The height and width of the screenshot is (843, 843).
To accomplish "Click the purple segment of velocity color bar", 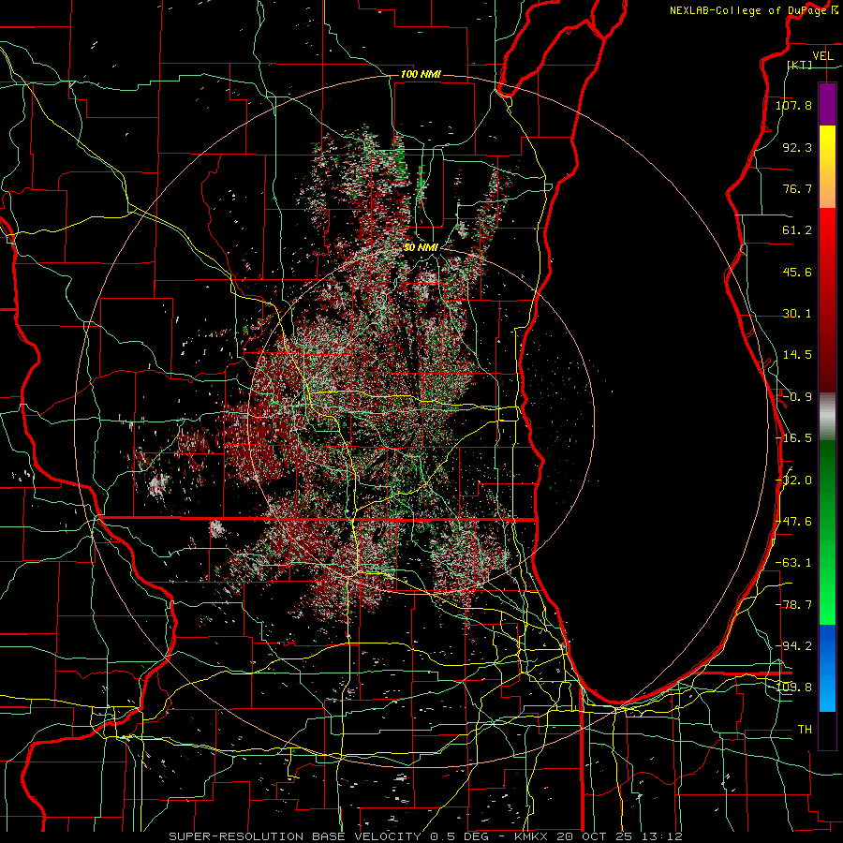I will (x=827, y=104).
